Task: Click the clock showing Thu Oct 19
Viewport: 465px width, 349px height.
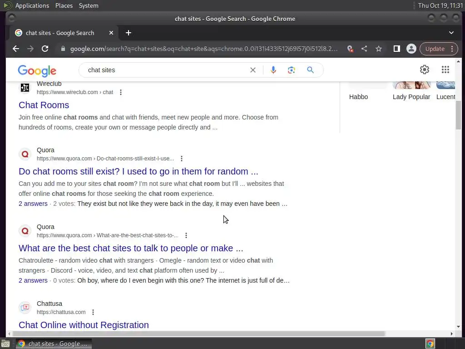Action: 440,5
